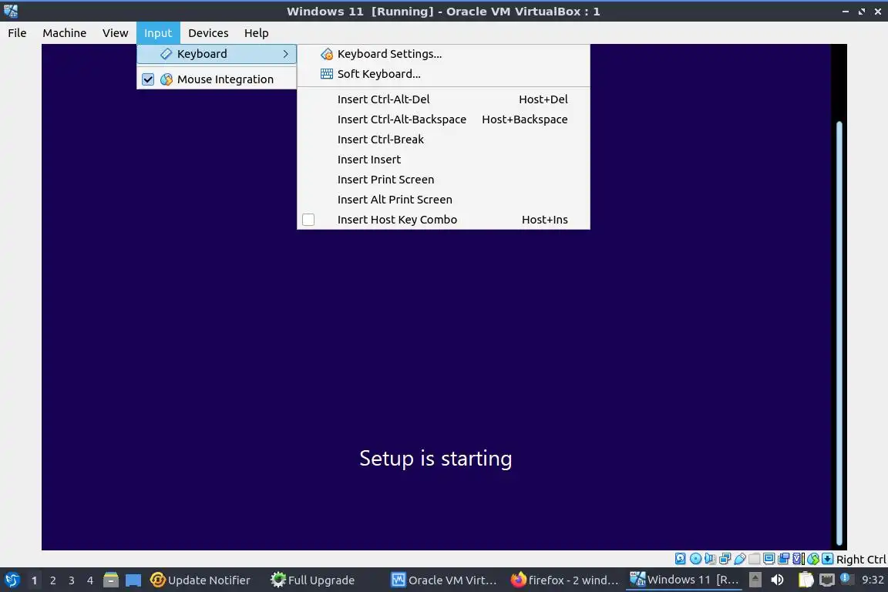Click the Keyboard menu item icon
The width and height of the screenshot is (888, 592).
pyautogui.click(x=166, y=54)
